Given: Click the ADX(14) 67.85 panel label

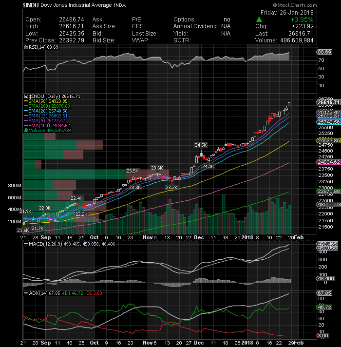Looking at the screenshot, I should 44,293.
